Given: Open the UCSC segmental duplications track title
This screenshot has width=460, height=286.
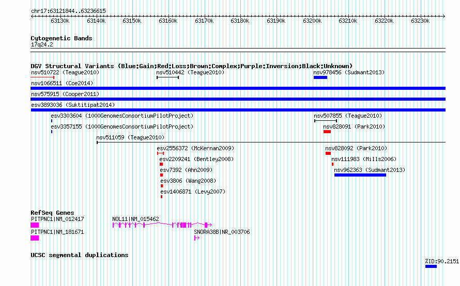Looking at the screenshot, I should coord(80,255).
